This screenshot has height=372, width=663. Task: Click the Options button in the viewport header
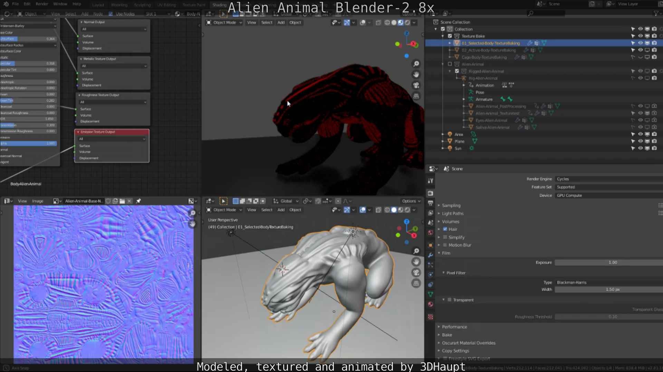(410, 201)
